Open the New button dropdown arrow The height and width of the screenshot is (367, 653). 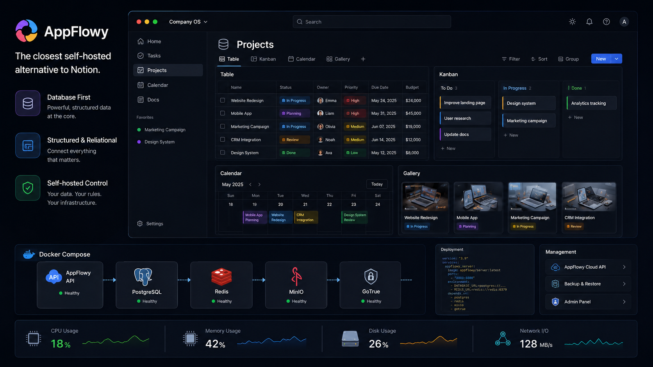click(x=617, y=59)
